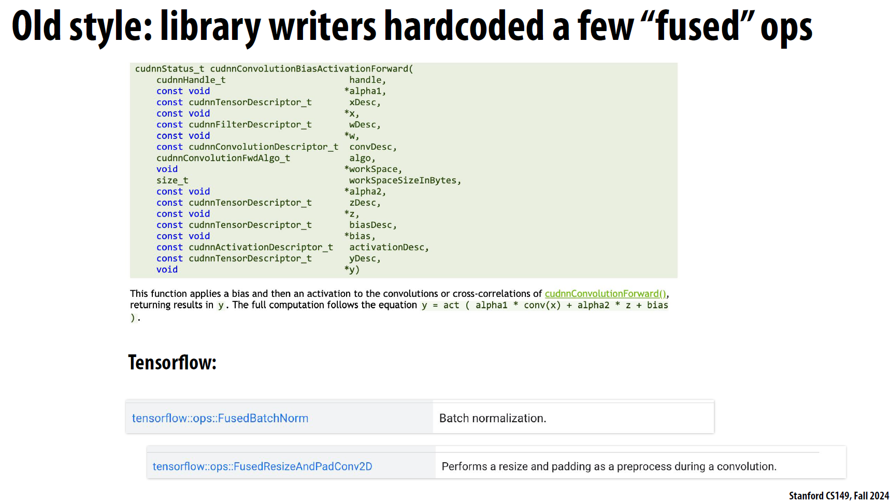Click the slide title about fused ops
The image size is (890, 501).
[x=412, y=27]
